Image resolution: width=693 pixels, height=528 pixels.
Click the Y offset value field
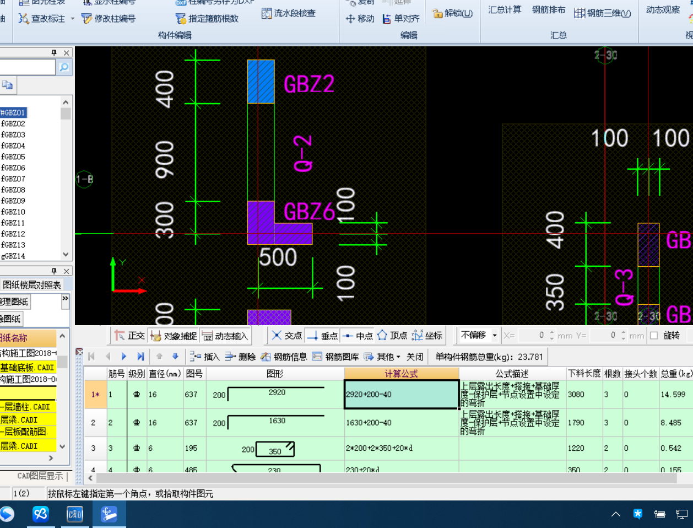click(608, 335)
